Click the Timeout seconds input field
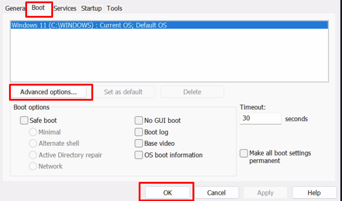The height and width of the screenshot is (201, 342). click(x=260, y=118)
